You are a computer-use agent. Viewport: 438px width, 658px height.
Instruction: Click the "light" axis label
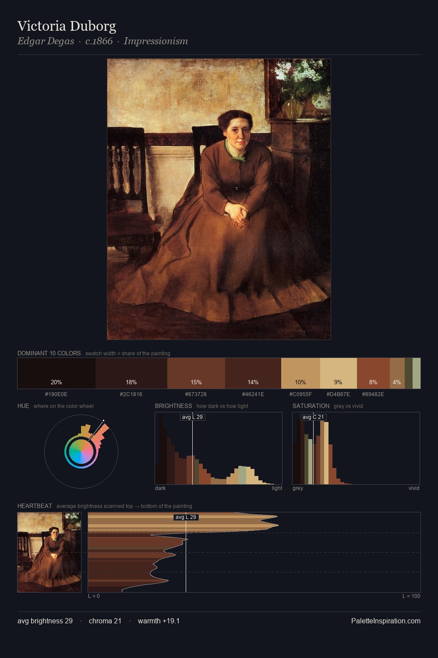coord(277,488)
